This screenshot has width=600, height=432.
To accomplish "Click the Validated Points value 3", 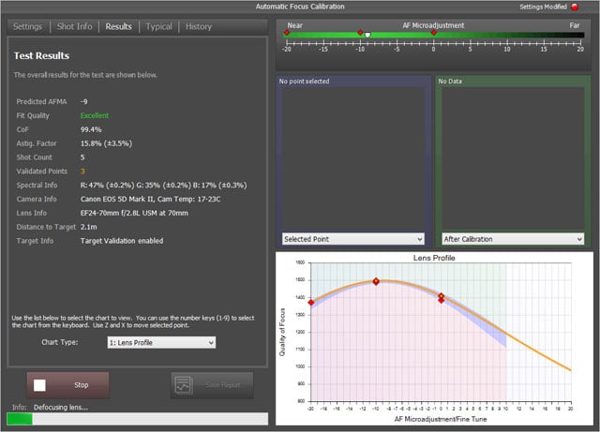I will (x=82, y=171).
